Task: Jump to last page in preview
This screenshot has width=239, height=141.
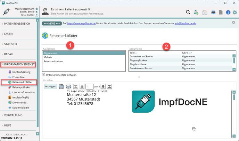Action: click(109, 87)
